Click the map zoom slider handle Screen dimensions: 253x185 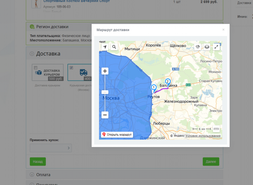pos(105,92)
